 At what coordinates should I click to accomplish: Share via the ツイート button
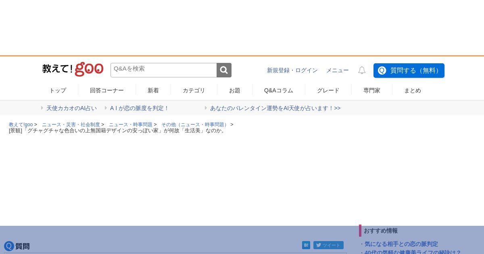328,245
